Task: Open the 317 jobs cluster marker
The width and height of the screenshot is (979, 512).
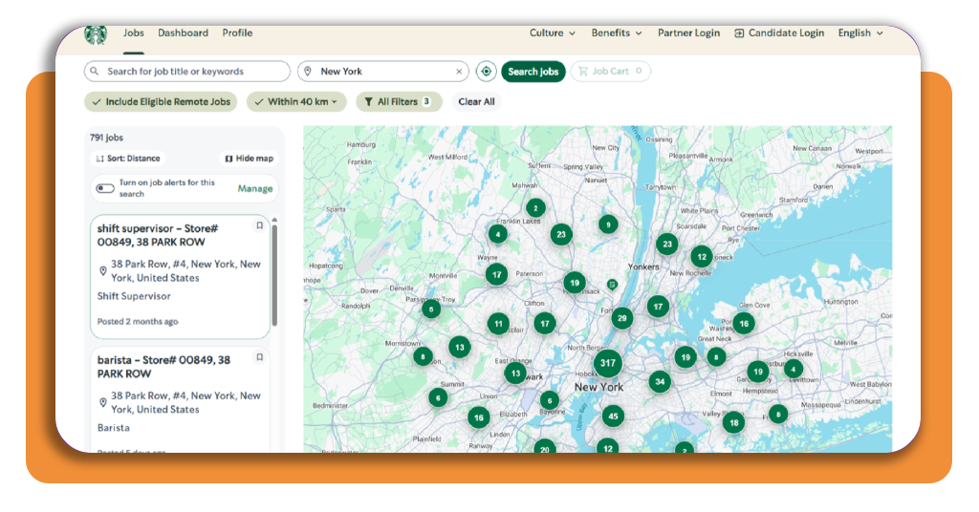Action: point(607,362)
